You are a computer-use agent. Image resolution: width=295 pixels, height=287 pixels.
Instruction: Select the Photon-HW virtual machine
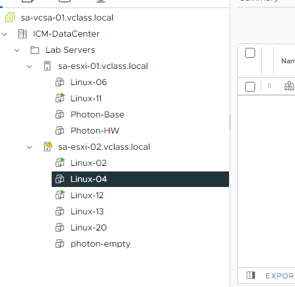[x=95, y=130]
